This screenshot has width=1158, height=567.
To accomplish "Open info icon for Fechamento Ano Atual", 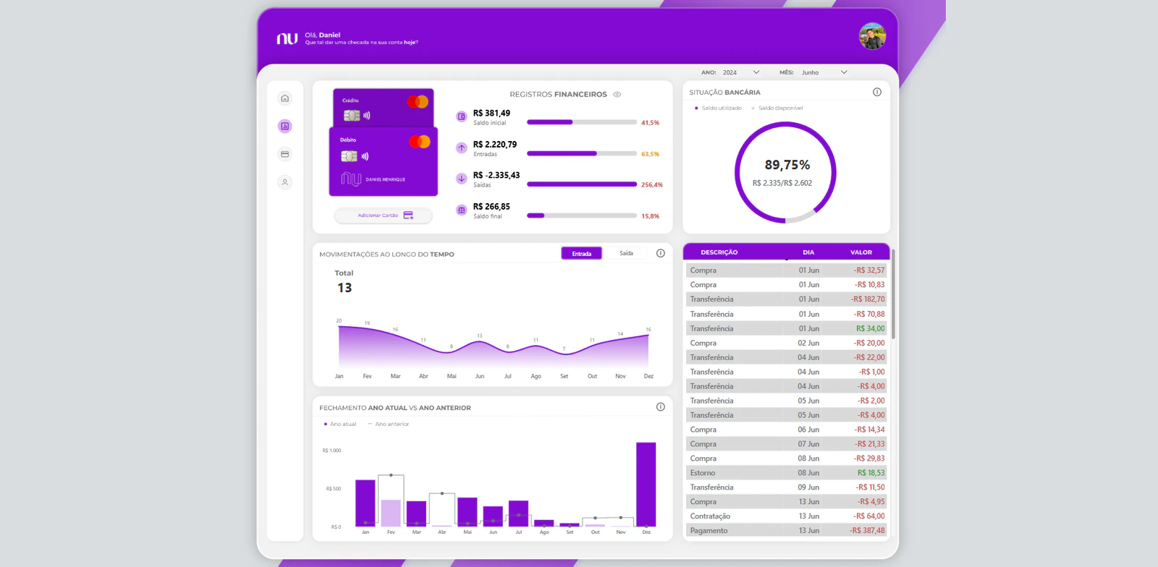I will [x=661, y=407].
